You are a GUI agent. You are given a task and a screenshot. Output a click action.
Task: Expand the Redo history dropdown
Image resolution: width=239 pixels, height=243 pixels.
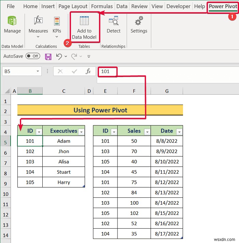[81, 57]
